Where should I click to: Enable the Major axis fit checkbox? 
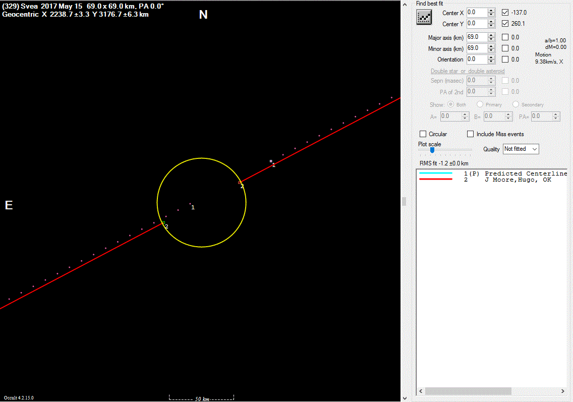pos(505,37)
